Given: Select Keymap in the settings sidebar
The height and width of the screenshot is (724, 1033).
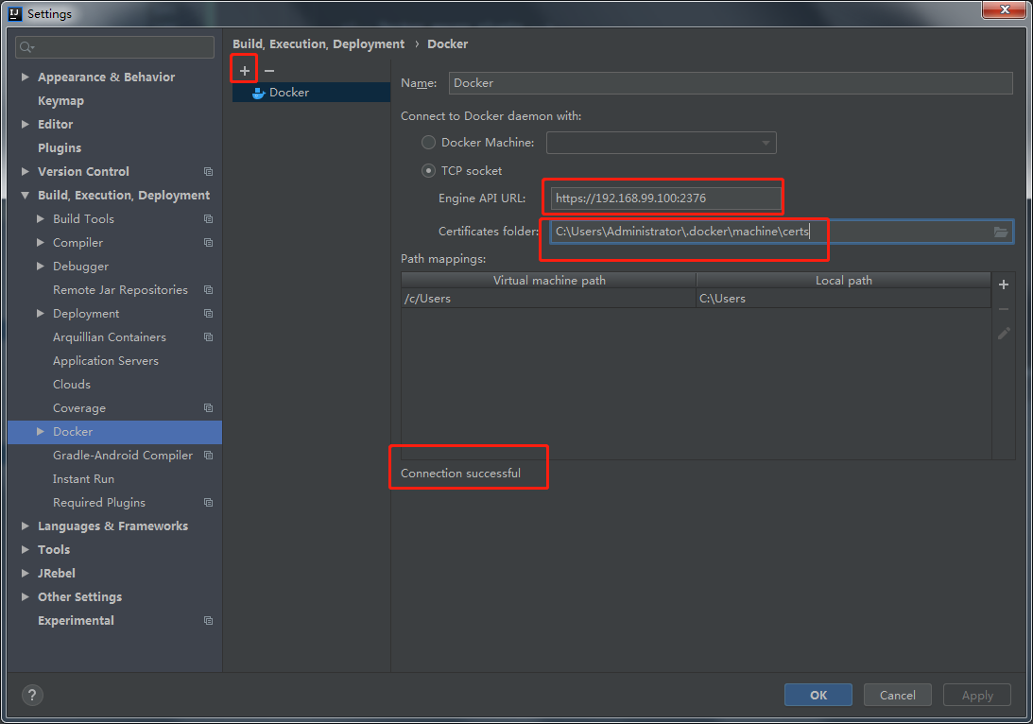Looking at the screenshot, I should [x=60, y=100].
